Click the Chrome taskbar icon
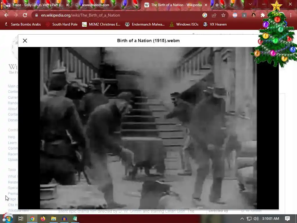The height and width of the screenshot is (223, 297). [x=32, y=219]
